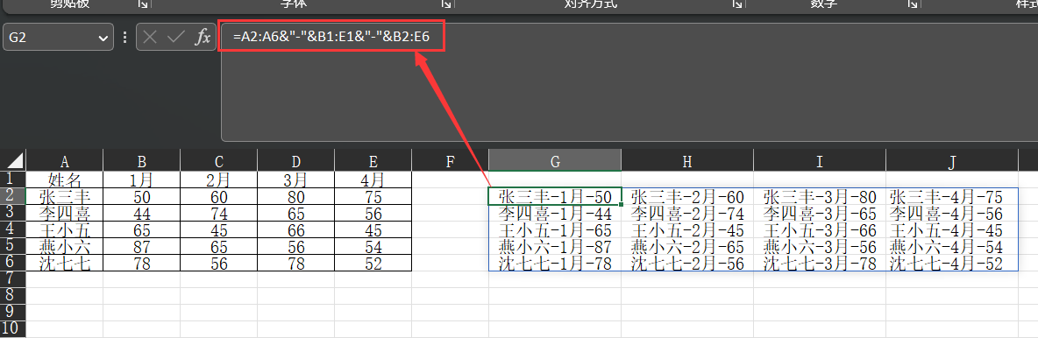Screen dimensions: 1038x338
Task: Click the Enter checkmark icon in the formula bar
Action: pyautogui.click(x=176, y=38)
